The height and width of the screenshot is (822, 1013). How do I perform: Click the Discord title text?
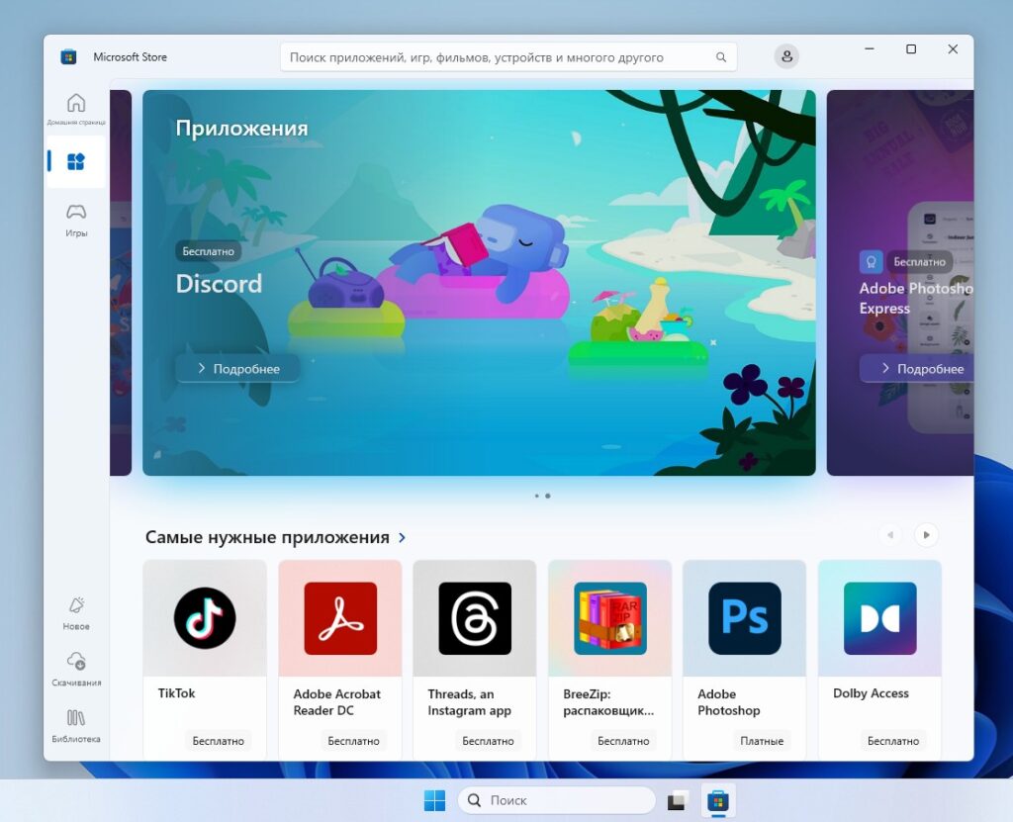click(x=219, y=284)
